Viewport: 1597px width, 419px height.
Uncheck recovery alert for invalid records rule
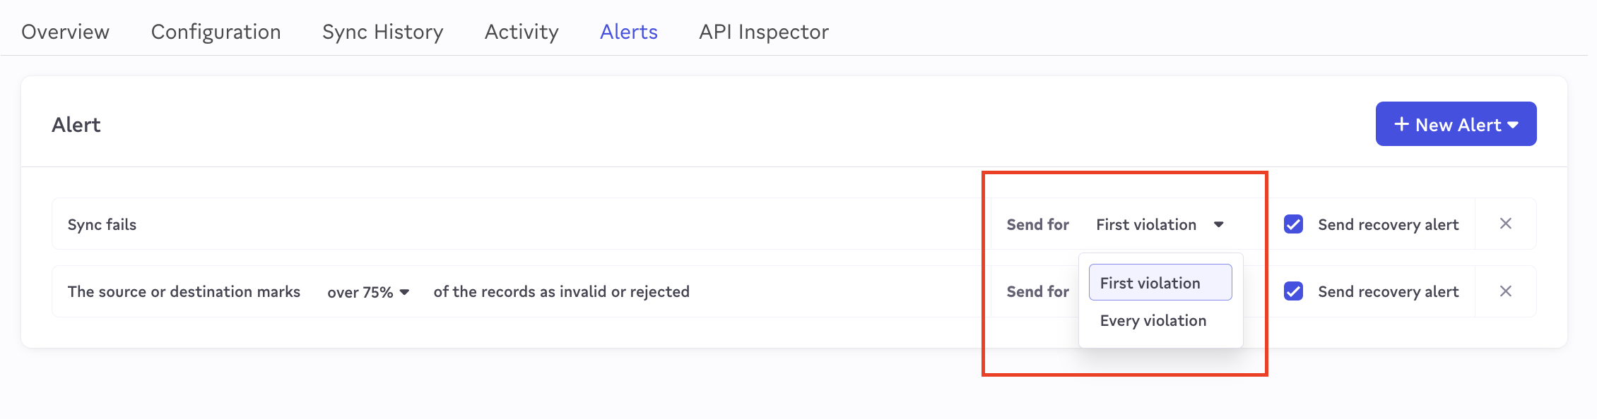(1293, 291)
